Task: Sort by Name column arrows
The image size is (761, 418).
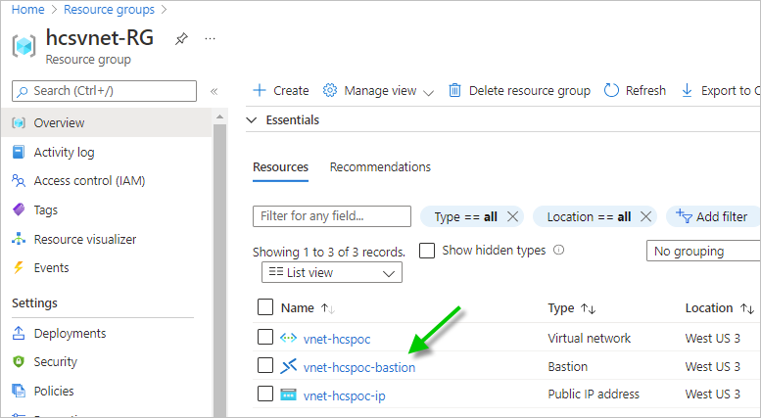Action: 328,308
